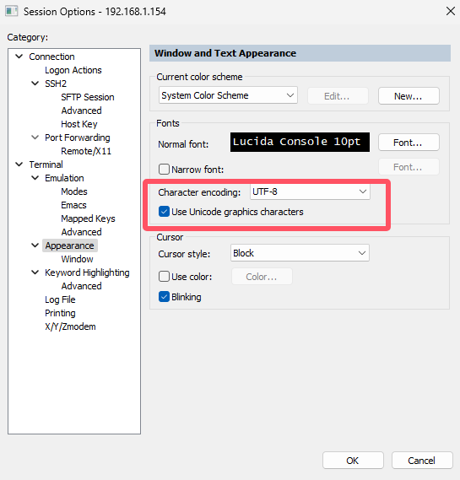Open the Log File category

click(x=60, y=299)
